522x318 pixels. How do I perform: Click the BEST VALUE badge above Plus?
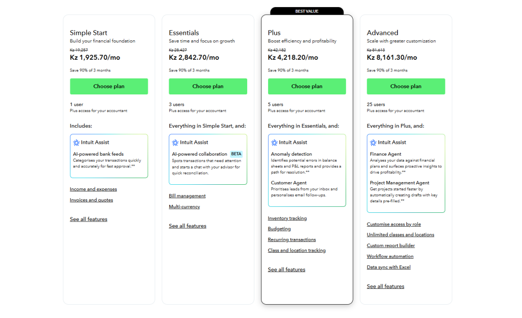point(307,11)
